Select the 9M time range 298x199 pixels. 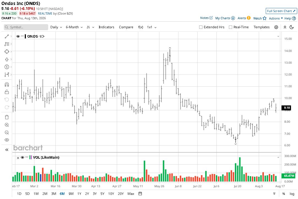71,194
